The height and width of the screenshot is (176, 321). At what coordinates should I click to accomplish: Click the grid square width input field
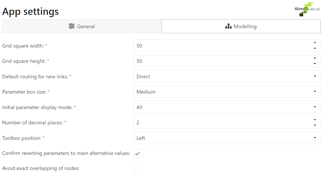click(x=222, y=46)
